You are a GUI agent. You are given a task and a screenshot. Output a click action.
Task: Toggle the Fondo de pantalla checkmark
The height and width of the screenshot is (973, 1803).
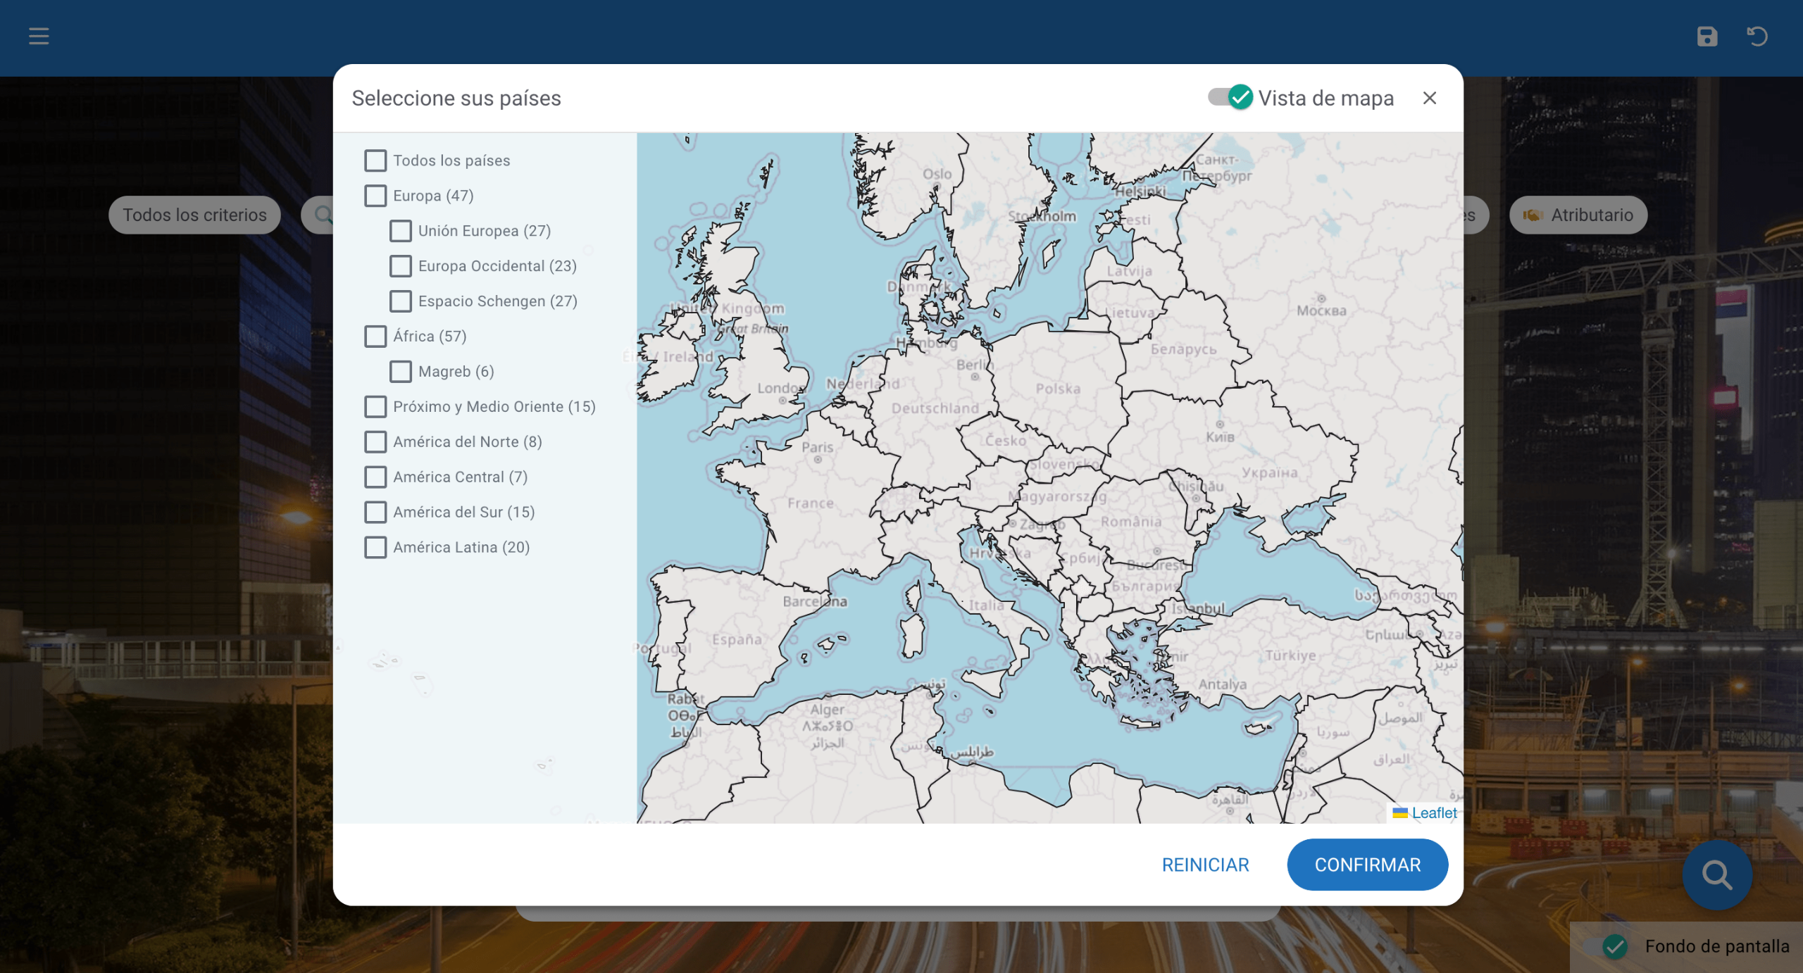point(1615,947)
